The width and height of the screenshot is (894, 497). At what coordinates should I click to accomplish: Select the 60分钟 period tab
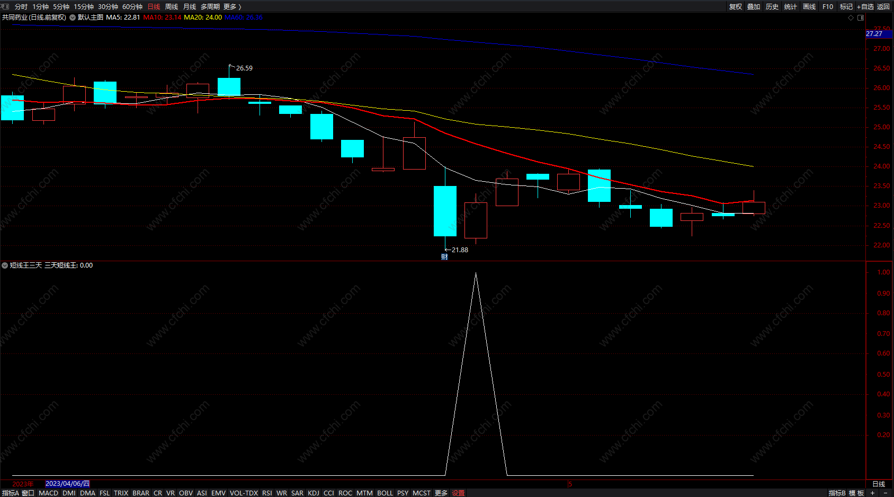click(132, 6)
